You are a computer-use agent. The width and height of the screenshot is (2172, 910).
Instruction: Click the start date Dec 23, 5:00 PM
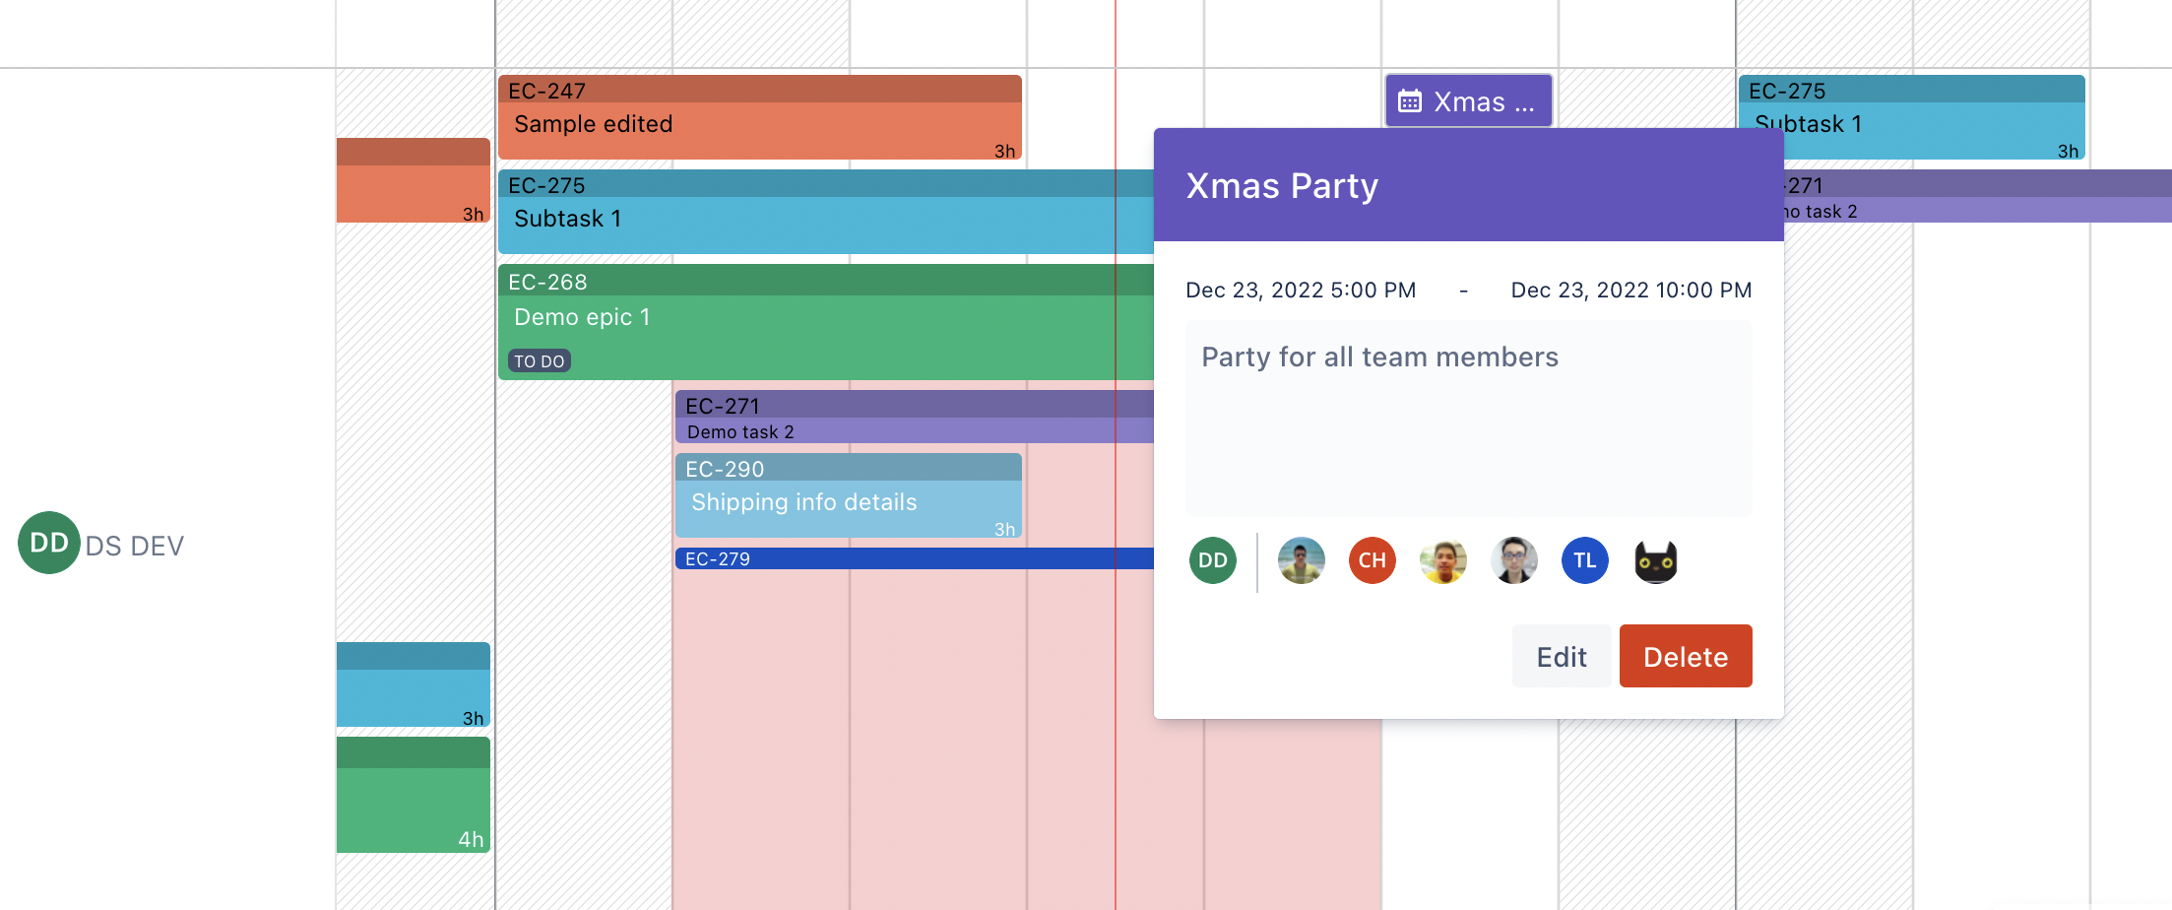(1300, 290)
